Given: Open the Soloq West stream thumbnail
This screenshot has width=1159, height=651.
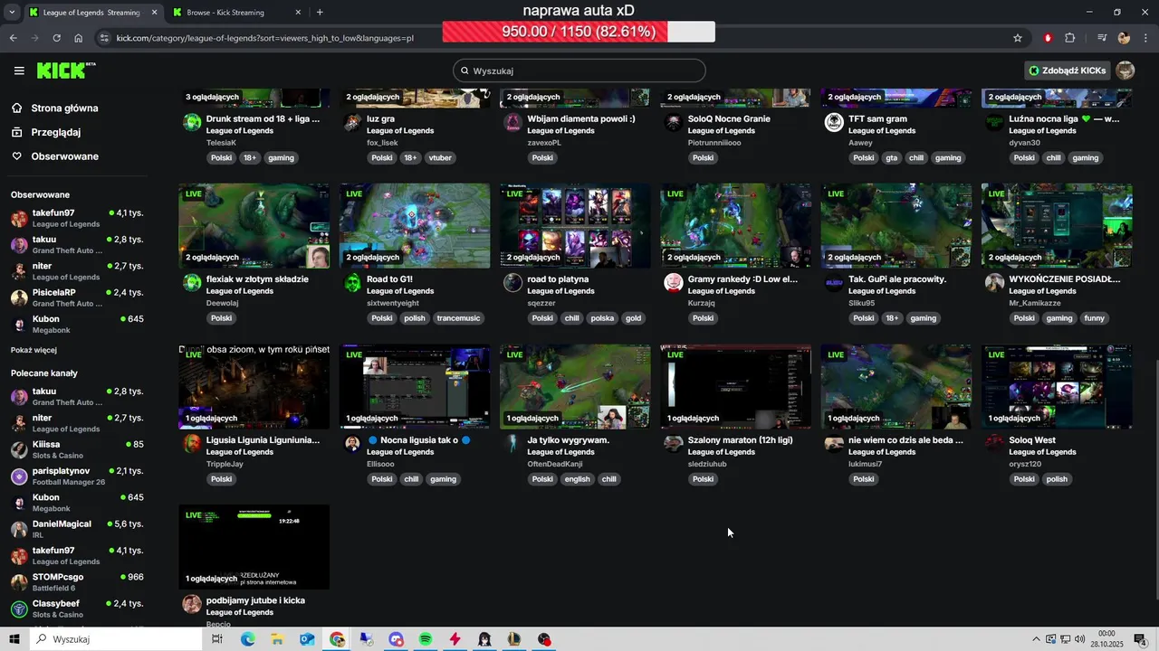Looking at the screenshot, I should coord(1057,386).
